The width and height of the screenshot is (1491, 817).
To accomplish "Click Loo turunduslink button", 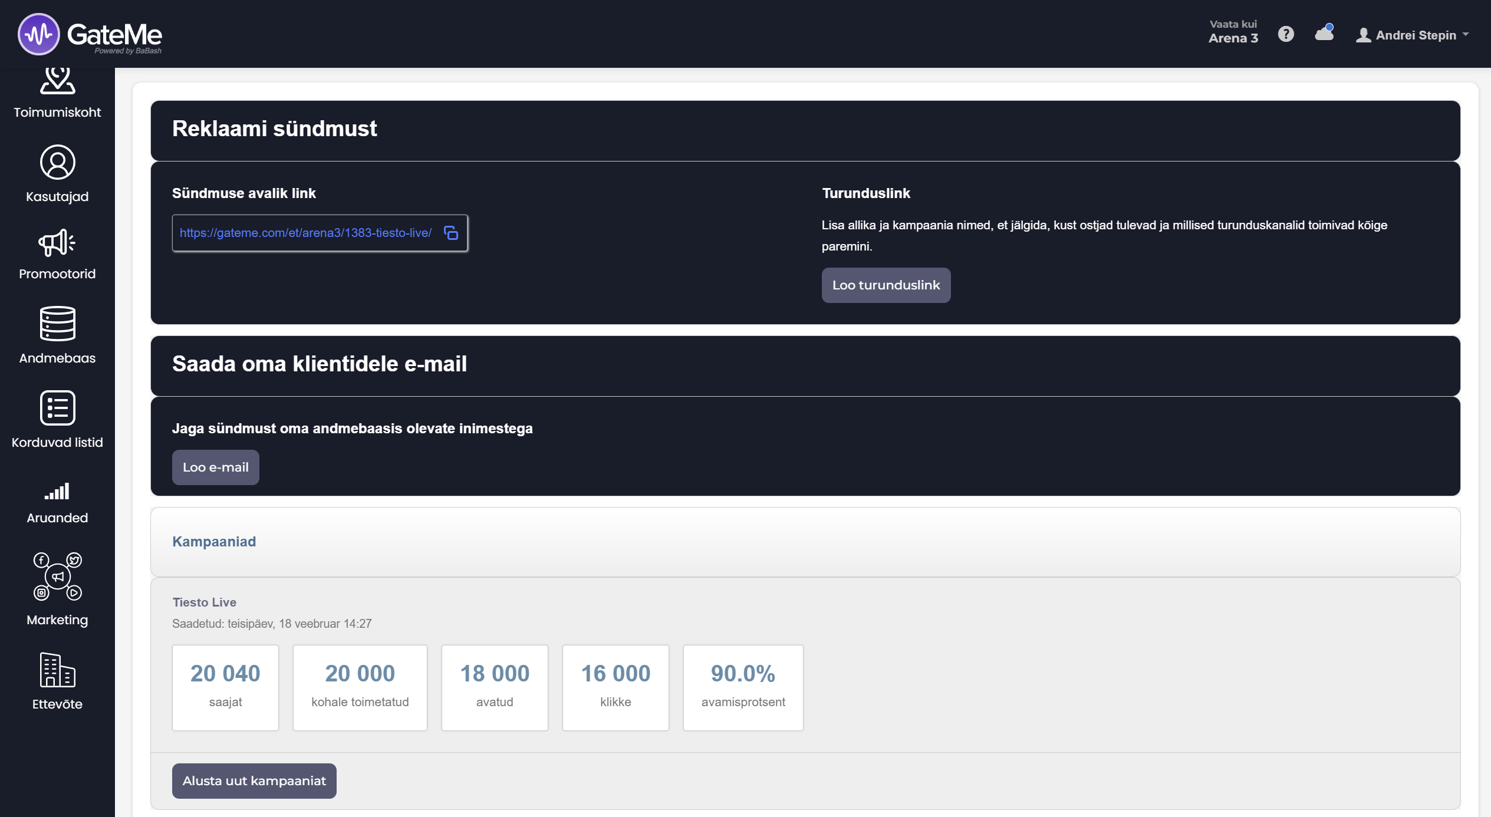I will [x=886, y=285].
